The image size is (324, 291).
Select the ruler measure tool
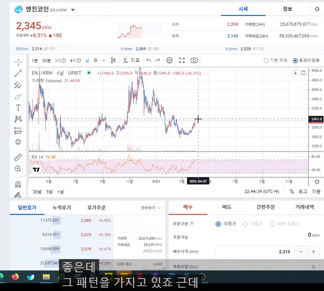coord(18,157)
